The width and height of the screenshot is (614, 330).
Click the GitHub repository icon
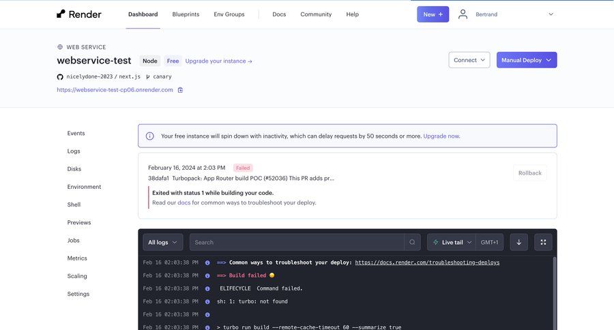pos(60,77)
